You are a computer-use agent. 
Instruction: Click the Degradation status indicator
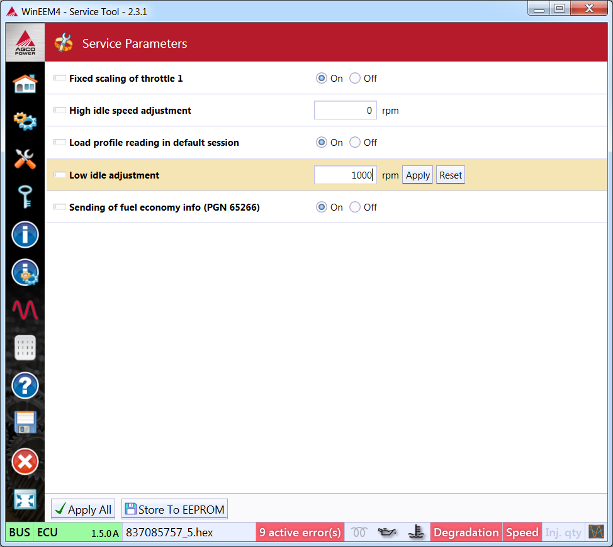pos(466,533)
